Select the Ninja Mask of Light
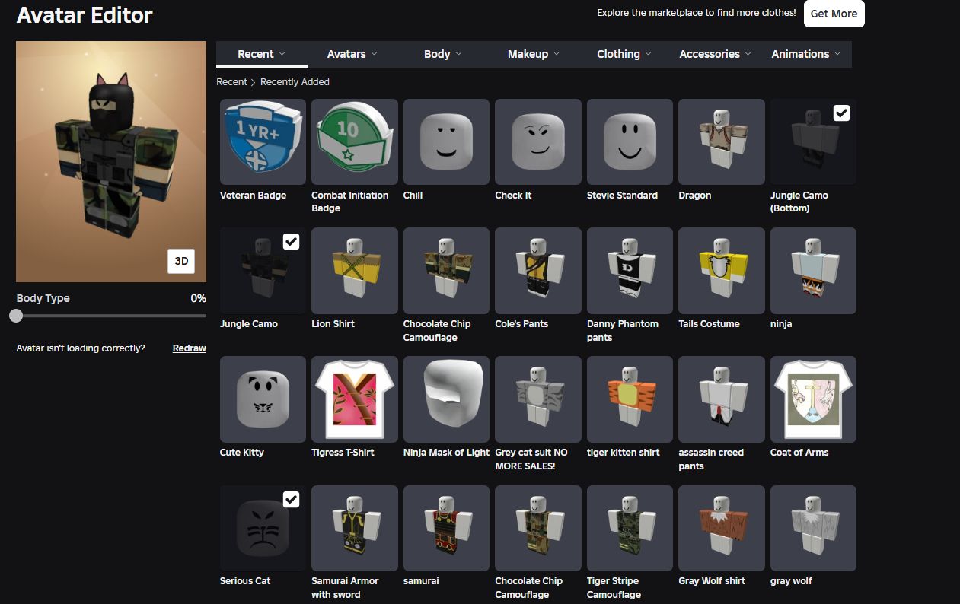 (446, 399)
